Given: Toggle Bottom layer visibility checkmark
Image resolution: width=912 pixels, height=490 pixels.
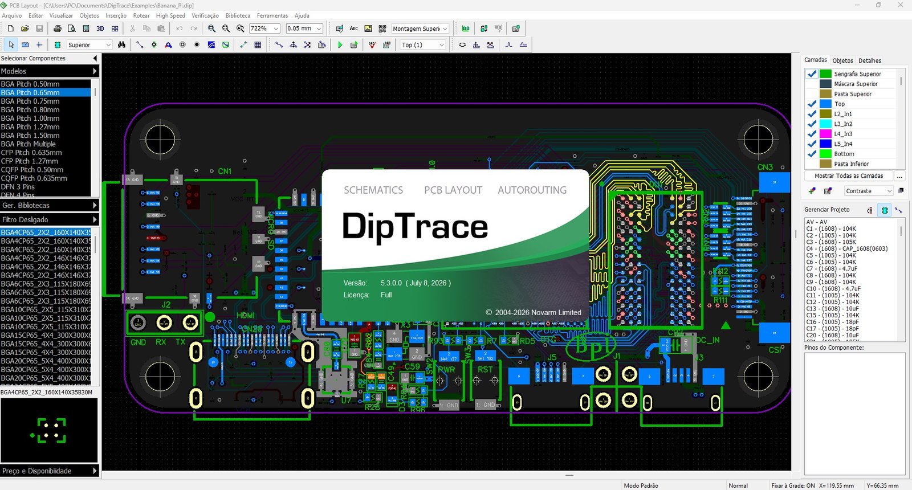Looking at the screenshot, I should (x=812, y=154).
